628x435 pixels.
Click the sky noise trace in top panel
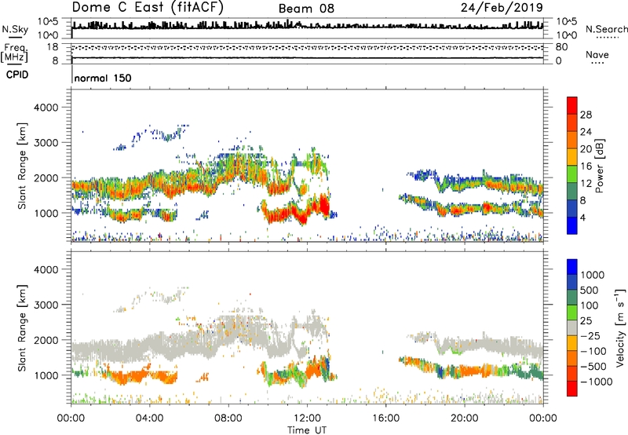tap(307, 25)
